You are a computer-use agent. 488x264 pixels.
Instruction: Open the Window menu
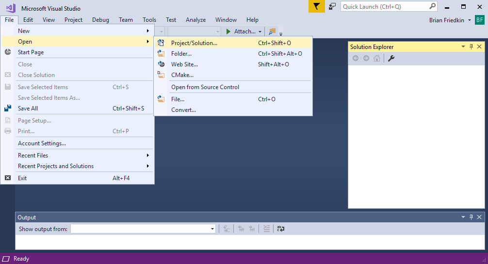click(226, 19)
